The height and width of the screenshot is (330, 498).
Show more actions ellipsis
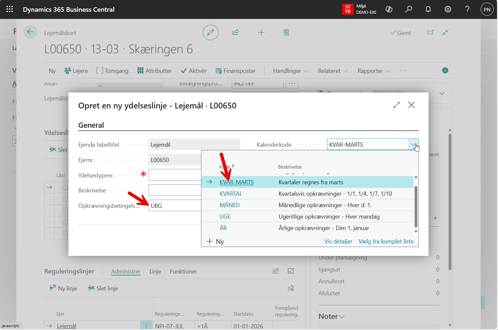[x=403, y=71]
